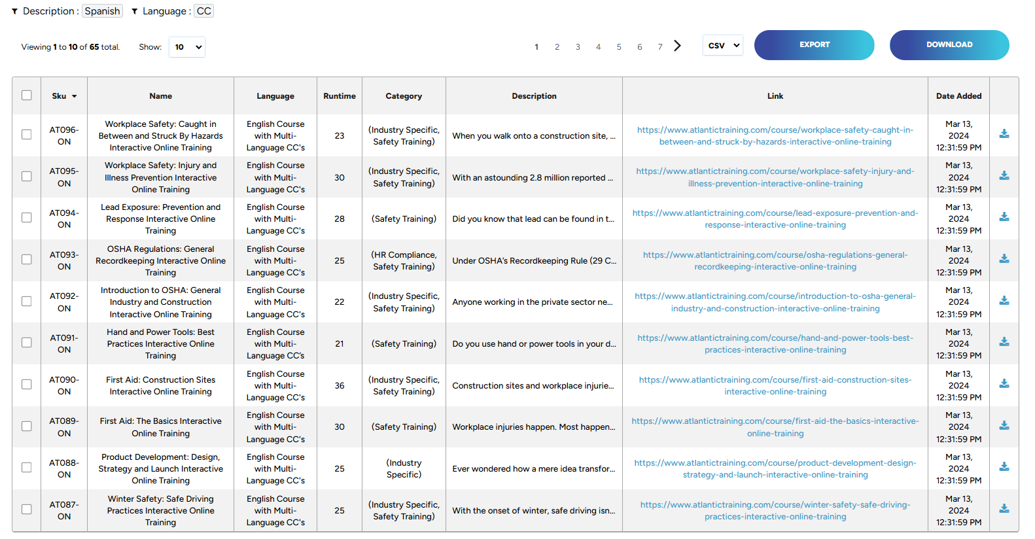Download the AT092-ON row file icon
This screenshot has height=539, width=1035.
click(1004, 301)
